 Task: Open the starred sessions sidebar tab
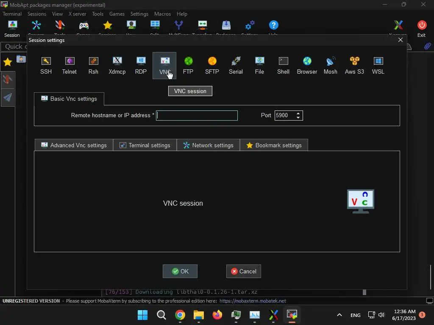tap(8, 62)
